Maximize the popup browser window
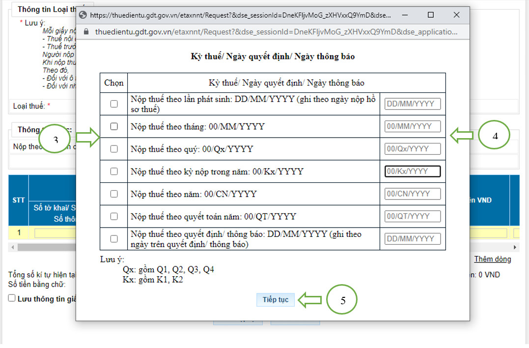The image size is (529, 348). tap(430, 15)
